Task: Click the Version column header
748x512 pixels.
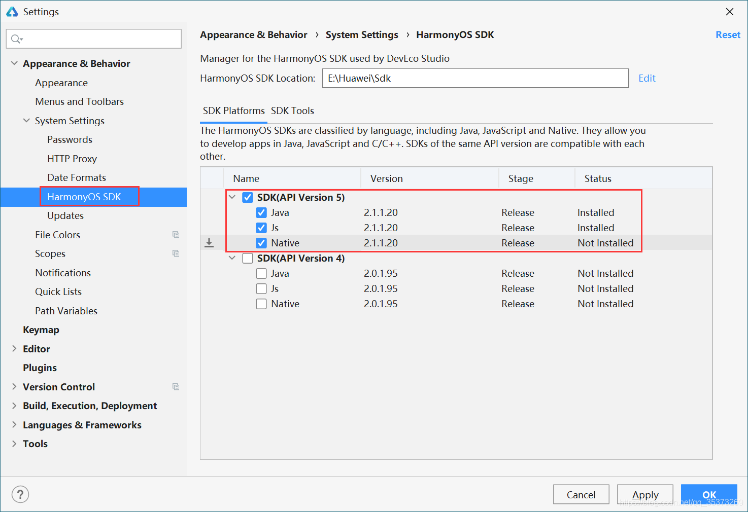Action: (x=430, y=178)
